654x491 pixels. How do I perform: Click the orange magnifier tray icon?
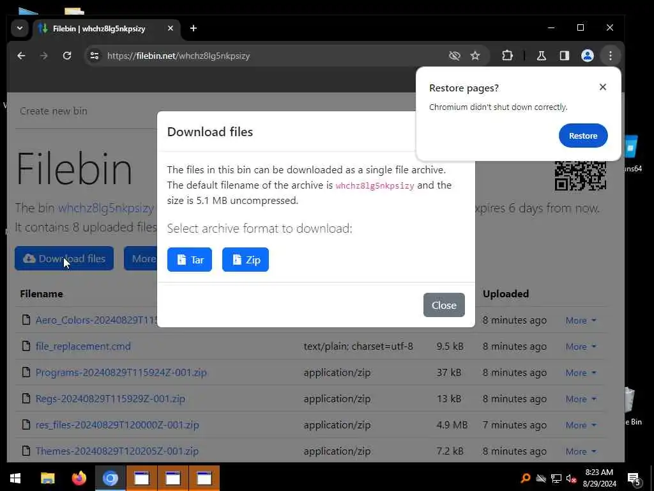click(x=526, y=478)
